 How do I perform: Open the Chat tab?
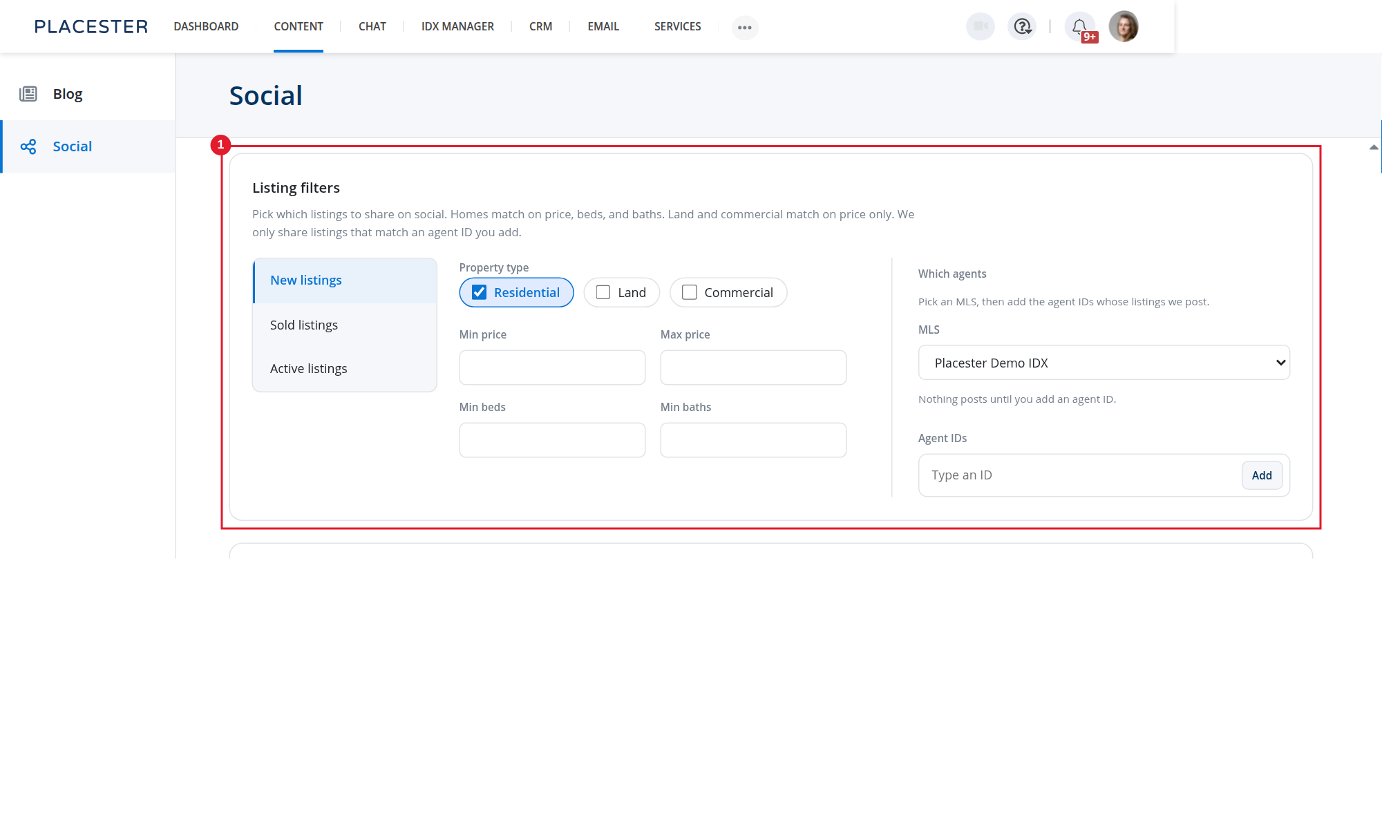[x=372, y=27]
